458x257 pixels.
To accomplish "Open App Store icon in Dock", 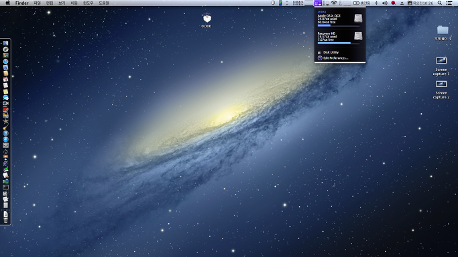I will point(5,139).
